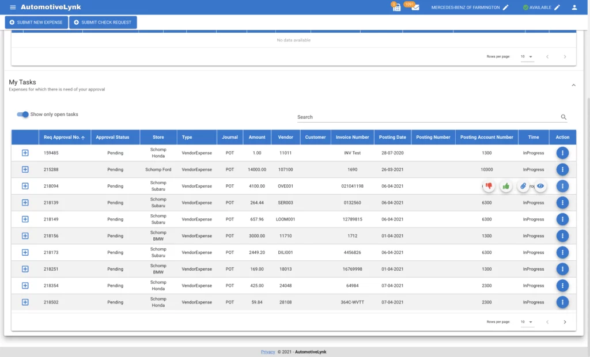
Task: Click amount 14000.00 cell
Action: (x=257, y=169)
